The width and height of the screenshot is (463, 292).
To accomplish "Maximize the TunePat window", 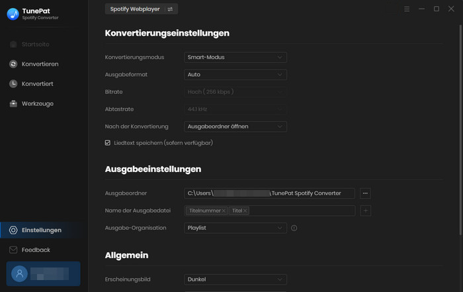I will 437,9.
